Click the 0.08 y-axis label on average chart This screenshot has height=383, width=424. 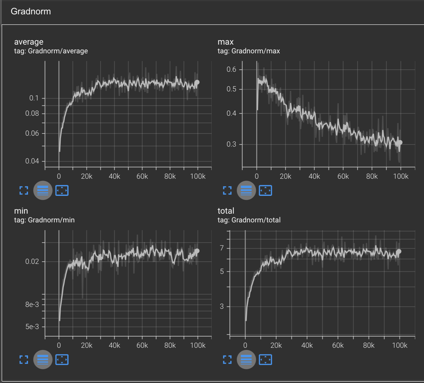(32, 114)
